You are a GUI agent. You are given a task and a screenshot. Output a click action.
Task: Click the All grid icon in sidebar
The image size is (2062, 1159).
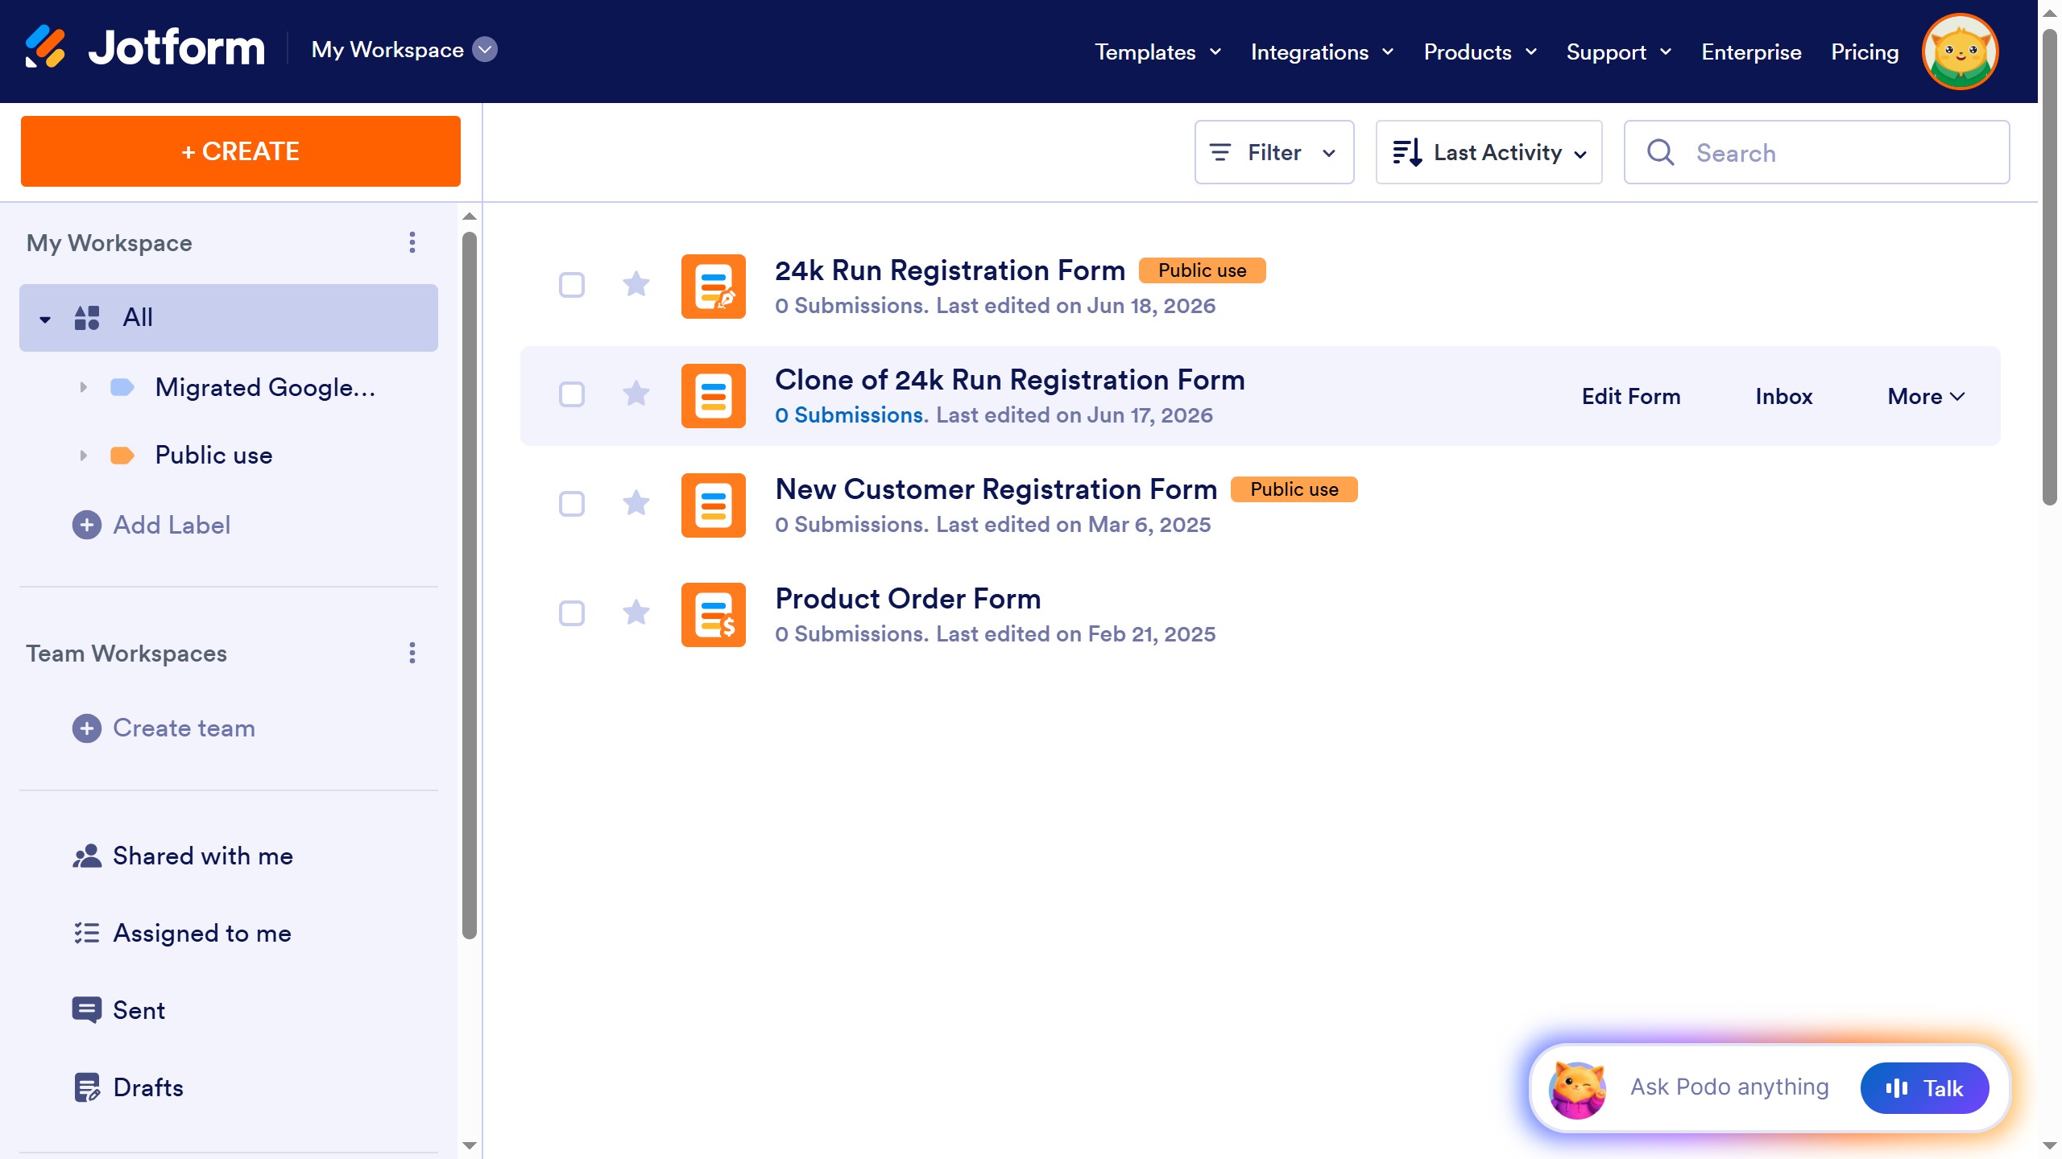87,318
